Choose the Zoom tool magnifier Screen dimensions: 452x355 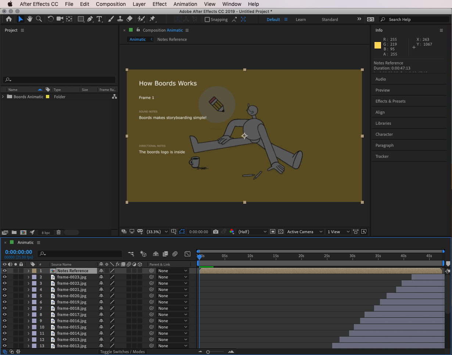click(x=39, y=19)
